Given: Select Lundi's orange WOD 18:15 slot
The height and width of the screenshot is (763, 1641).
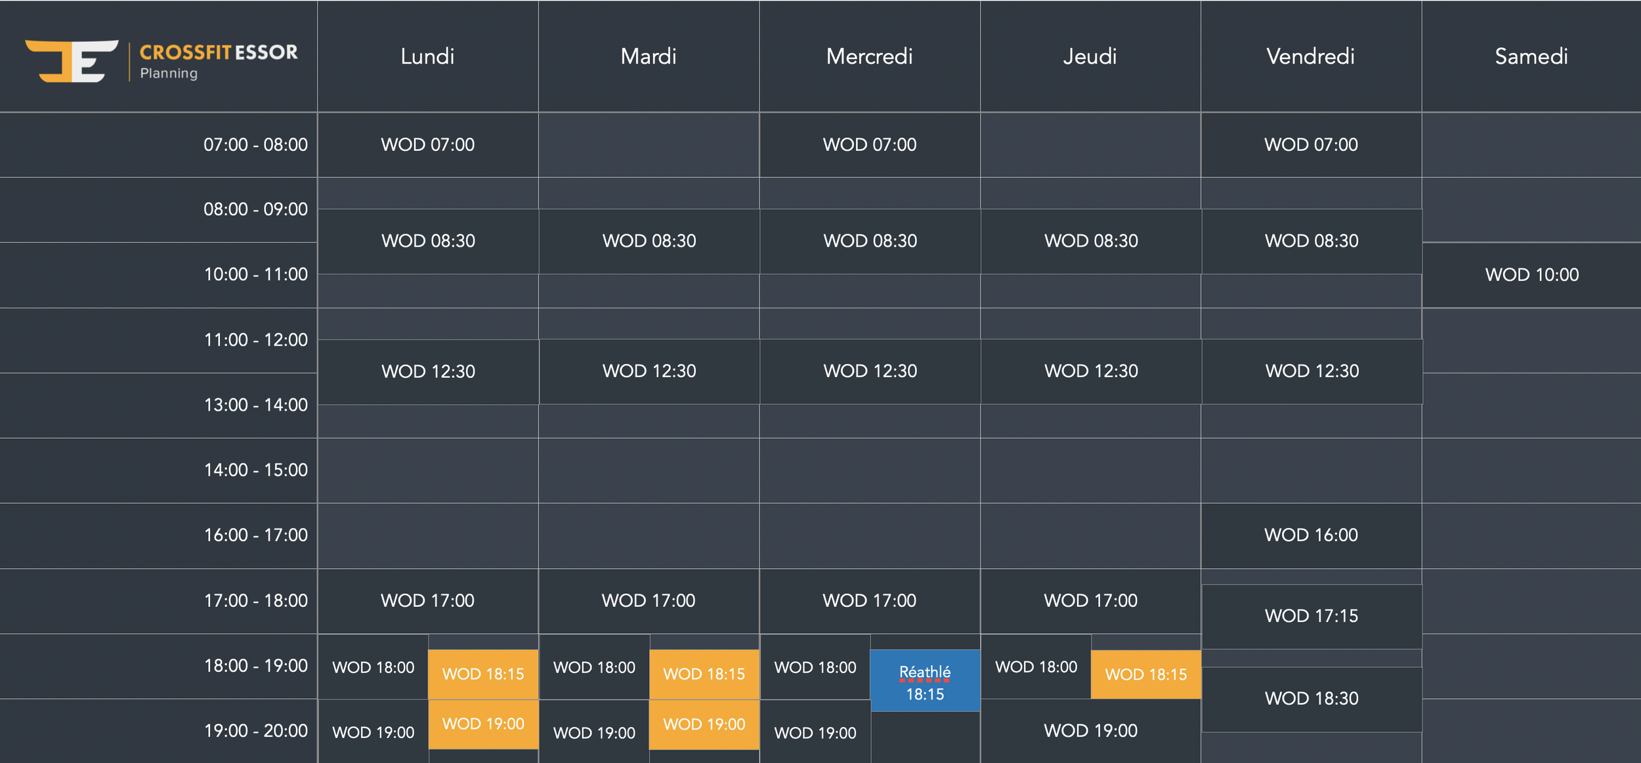Looking at the screenshot, I should [483, 674].
